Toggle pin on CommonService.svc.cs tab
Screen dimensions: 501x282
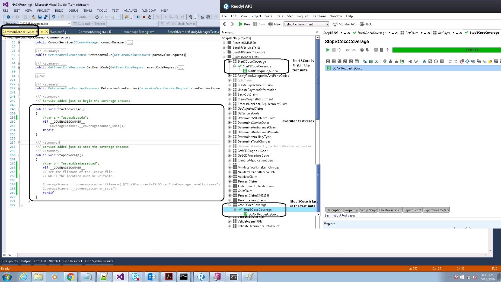(x=42, y=32)
